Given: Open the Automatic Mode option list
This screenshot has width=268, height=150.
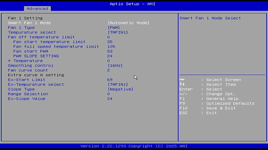Looking at the screenshot, I should [128, 23].
